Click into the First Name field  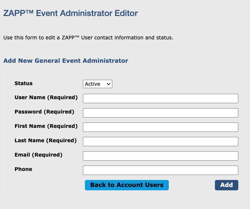point(160,127)
